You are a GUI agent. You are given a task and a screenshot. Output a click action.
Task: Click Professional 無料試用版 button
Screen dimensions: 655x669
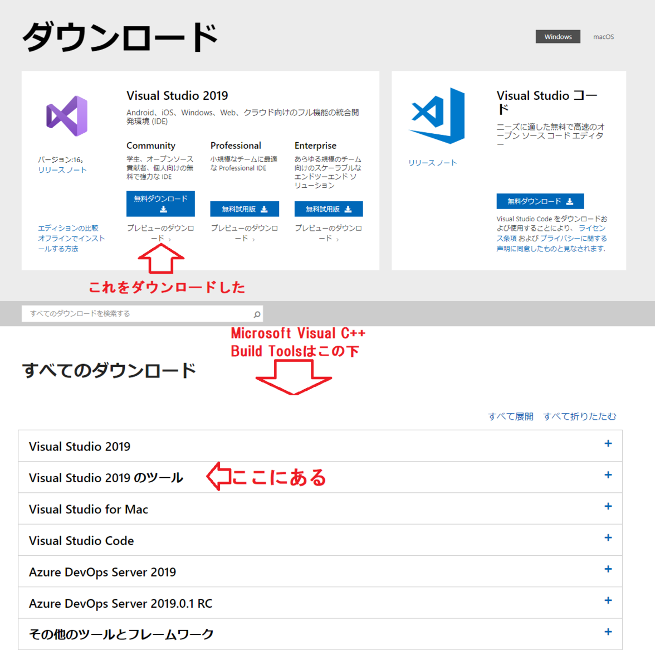coord(245,209)
